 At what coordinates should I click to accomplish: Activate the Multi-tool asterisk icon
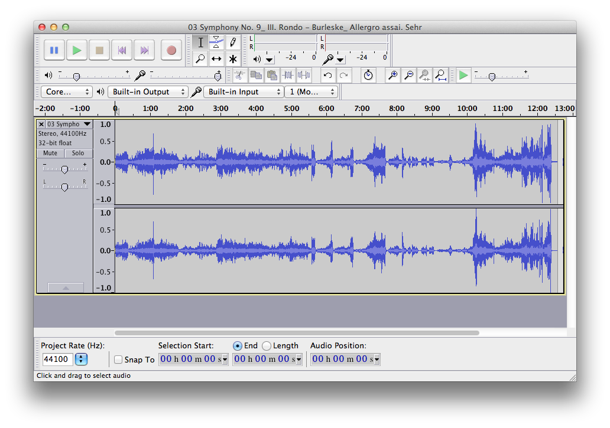(x=233, y=58)
